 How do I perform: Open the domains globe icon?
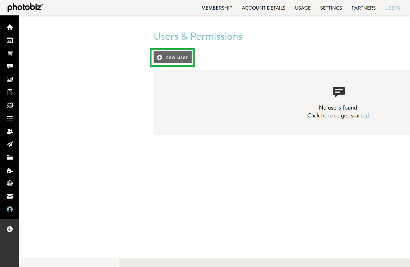coord(10,183)
